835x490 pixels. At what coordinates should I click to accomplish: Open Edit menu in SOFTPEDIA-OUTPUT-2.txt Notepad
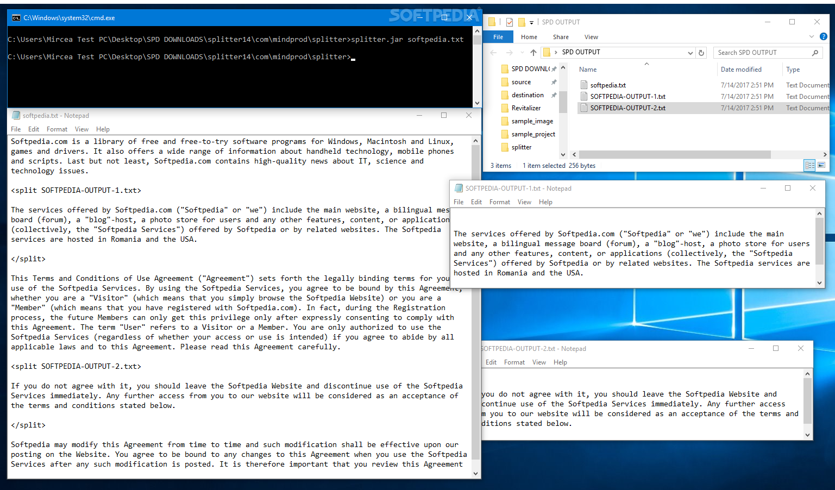(491, 362)
